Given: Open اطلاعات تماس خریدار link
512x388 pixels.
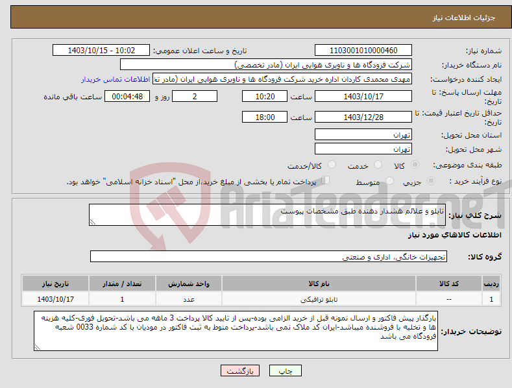Looking at the screenshot, I should pos(116,79).
